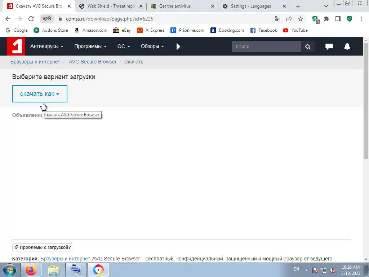Follow the AVG Secure Browser breadcrumb
The height and width of the screenshot is (277, 369).
tap(93, 62)
